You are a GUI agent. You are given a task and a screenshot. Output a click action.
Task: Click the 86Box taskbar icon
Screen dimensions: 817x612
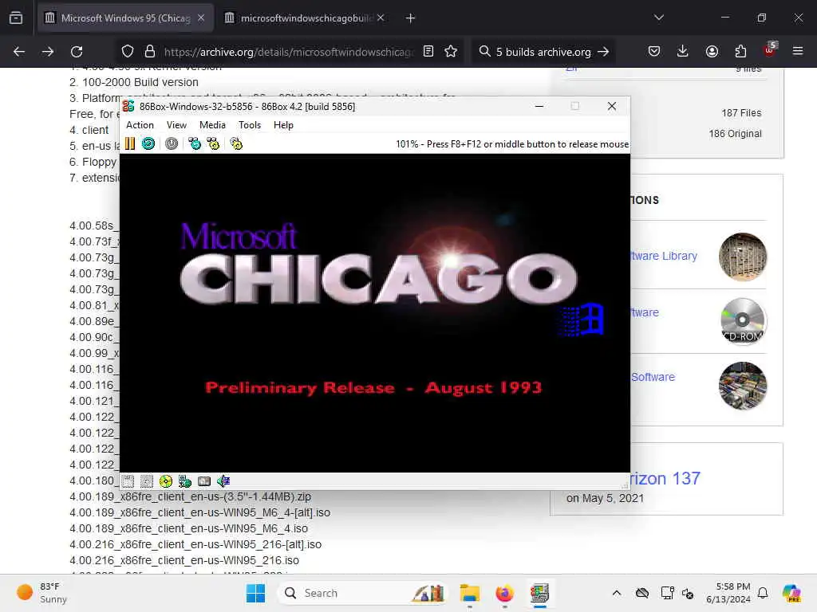click(x=539, y=593)
